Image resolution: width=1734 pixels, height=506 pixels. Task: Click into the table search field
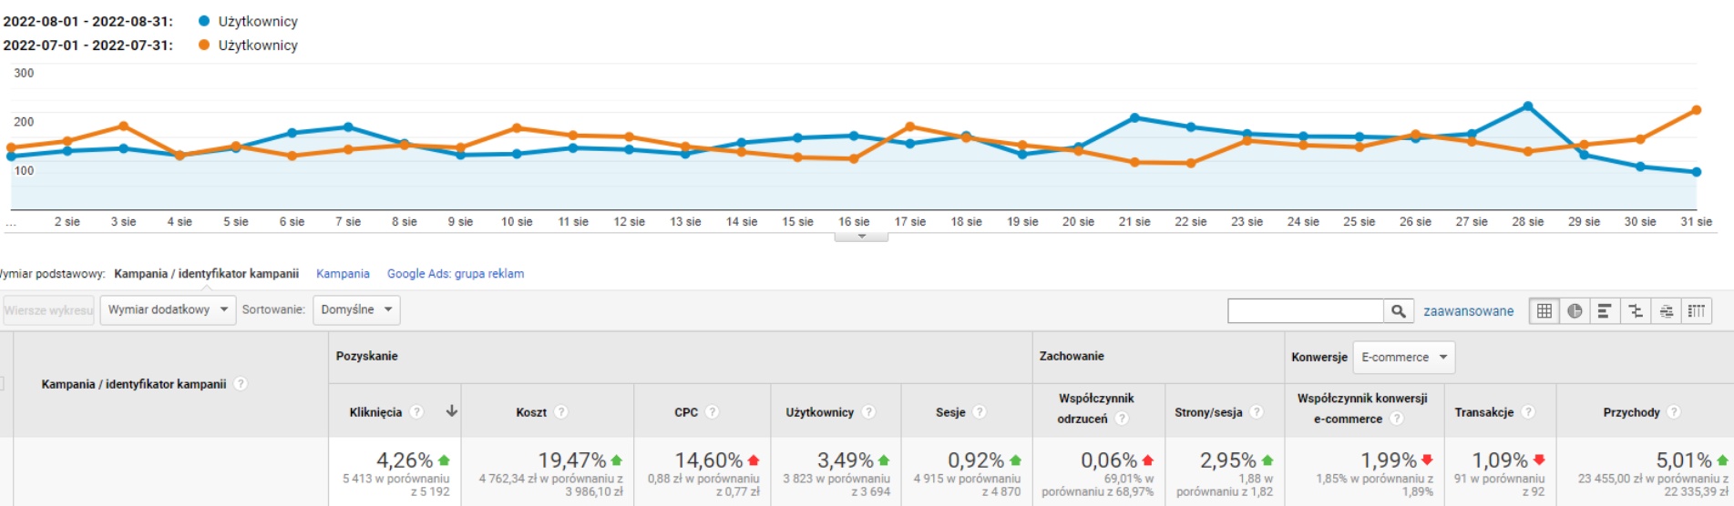[x=1306, y=311]
